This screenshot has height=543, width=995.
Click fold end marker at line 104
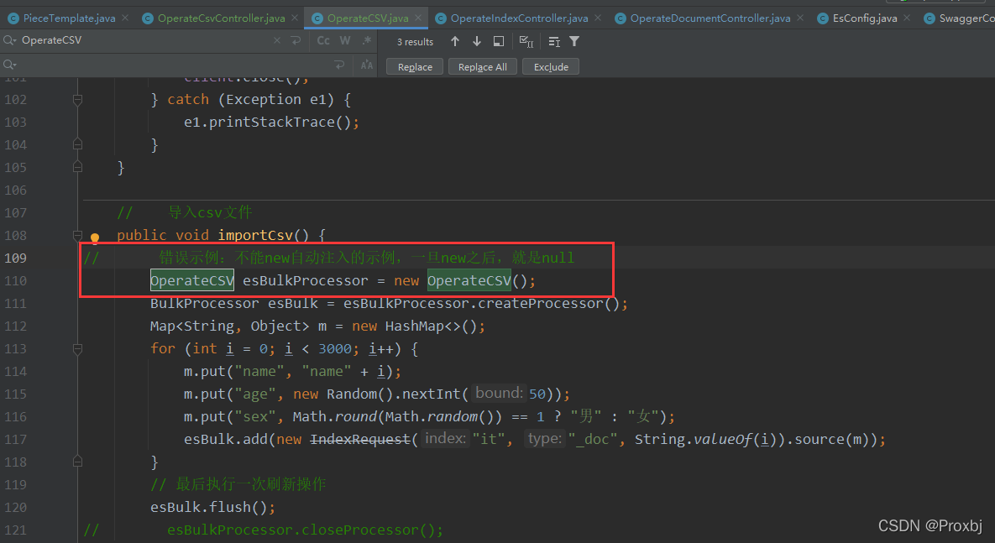click(x=77, y=144)
